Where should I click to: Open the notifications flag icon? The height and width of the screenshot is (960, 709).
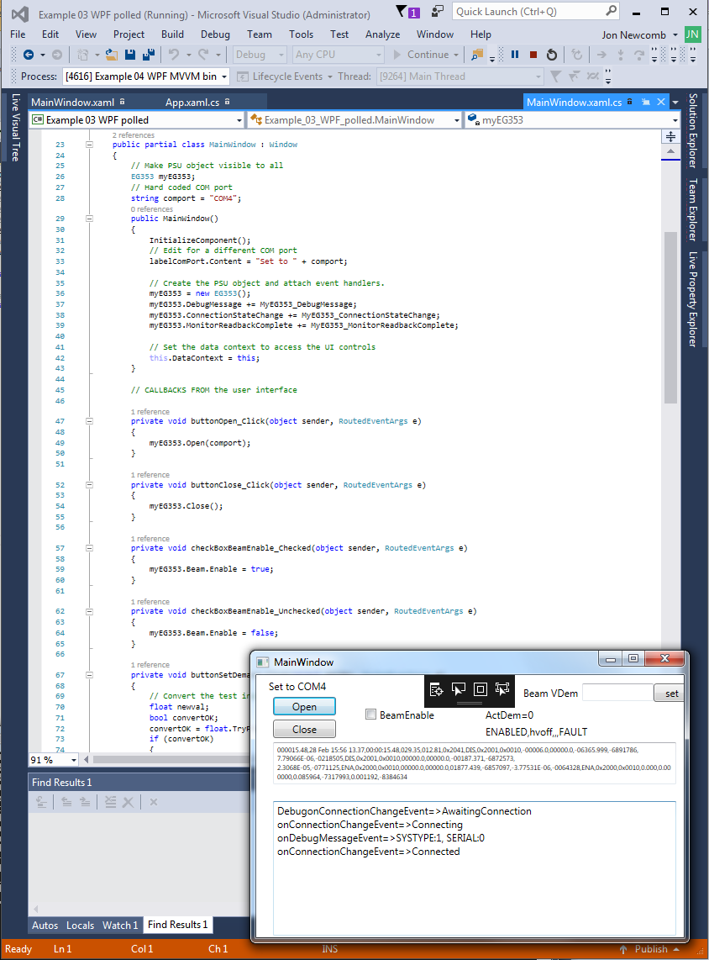(x=402, y=11)
